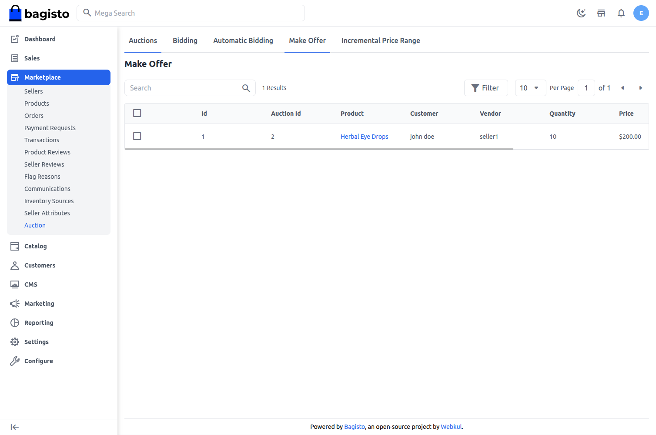This screenshot has height=435, width=656.
Task: Open the Herbal Eye Drops product link
Action: (364, 137)
